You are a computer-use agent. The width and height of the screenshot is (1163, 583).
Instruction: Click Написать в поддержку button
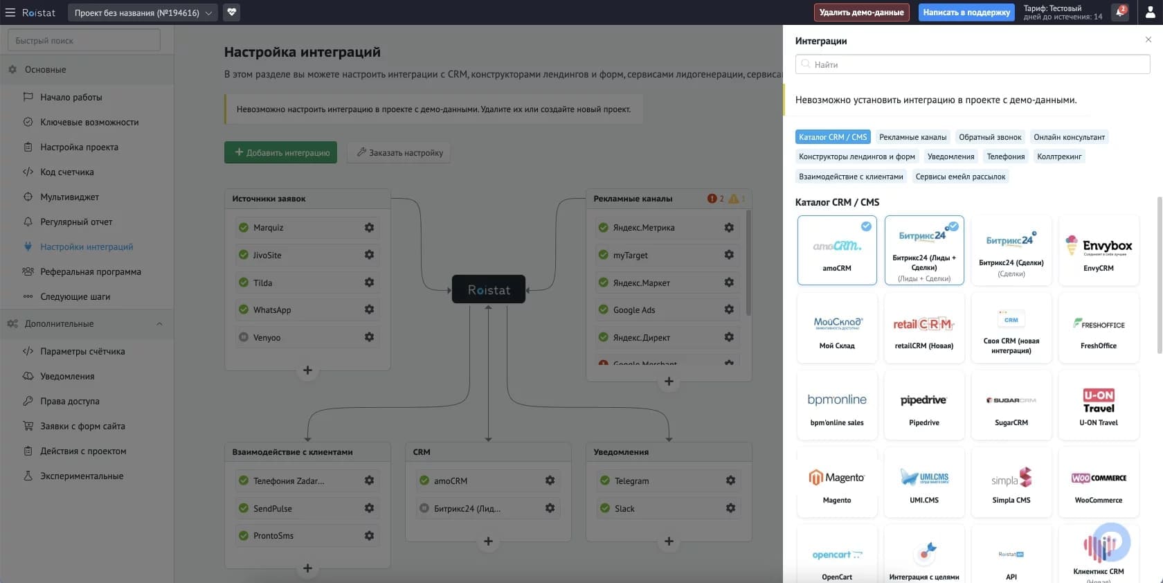pos(966,12)
